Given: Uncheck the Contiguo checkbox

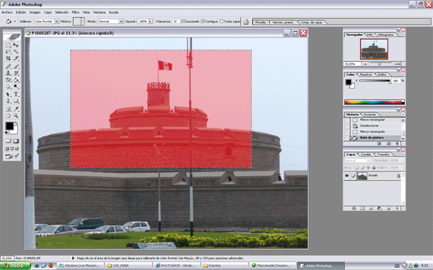Looking at the screenshot, I should click(x=203, y=21).
